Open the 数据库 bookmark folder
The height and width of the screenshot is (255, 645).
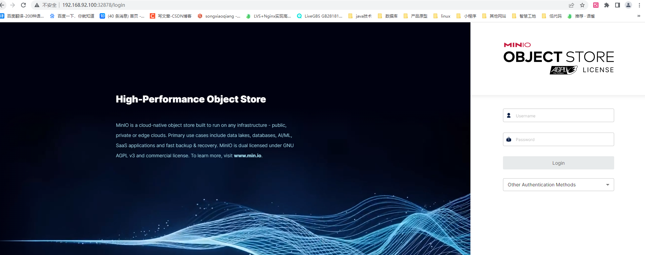coord(388,16)
